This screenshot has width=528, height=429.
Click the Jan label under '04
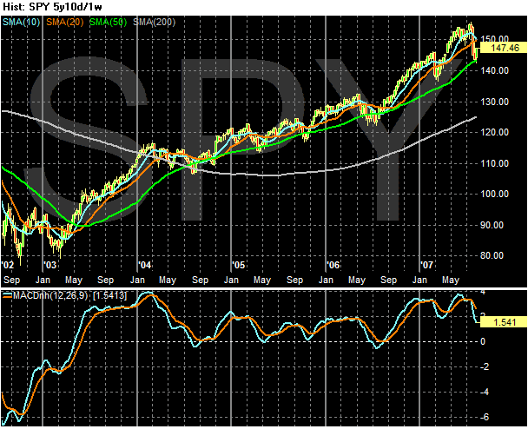point(137,280)
